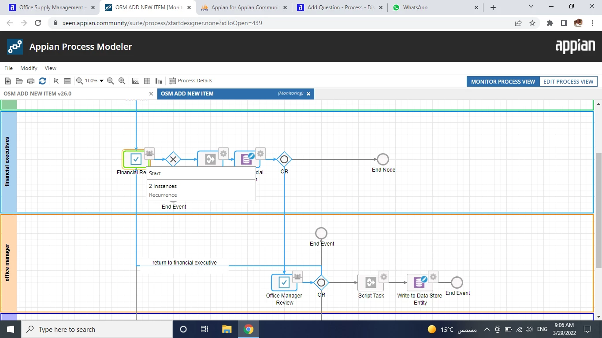Click the gear on Write to Data Store Entity

[x=433, y=276]
